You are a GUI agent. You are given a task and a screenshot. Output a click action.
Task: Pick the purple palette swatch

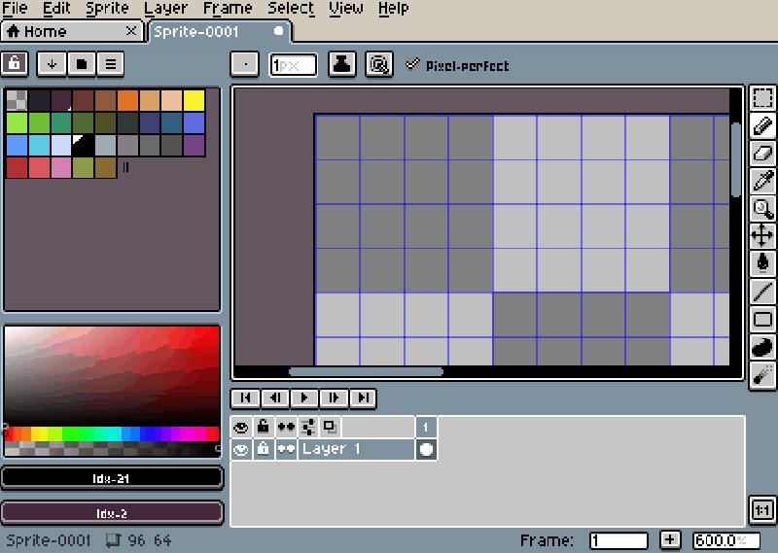click(x=194, y=146)
